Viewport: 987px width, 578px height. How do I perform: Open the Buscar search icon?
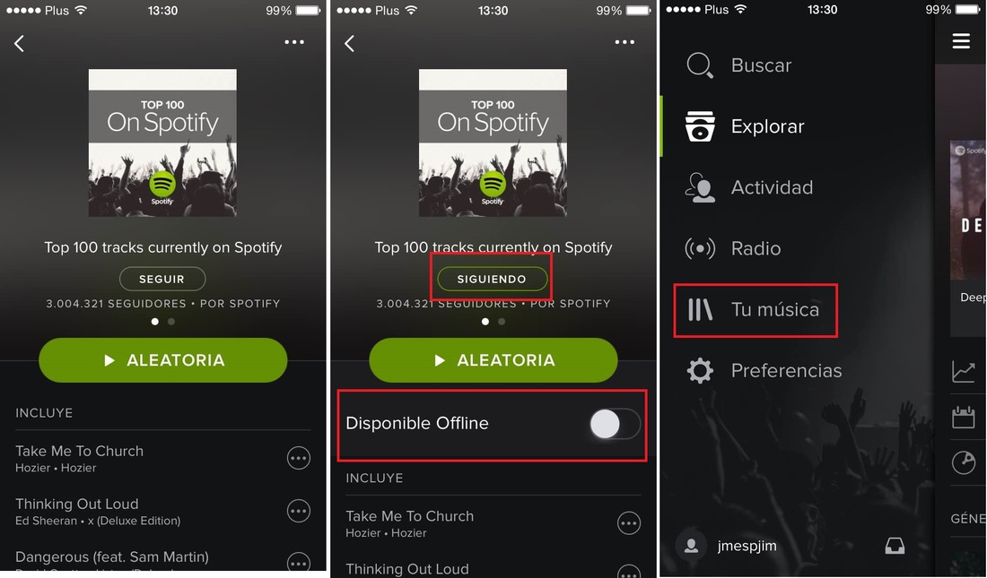click(699, 65)
